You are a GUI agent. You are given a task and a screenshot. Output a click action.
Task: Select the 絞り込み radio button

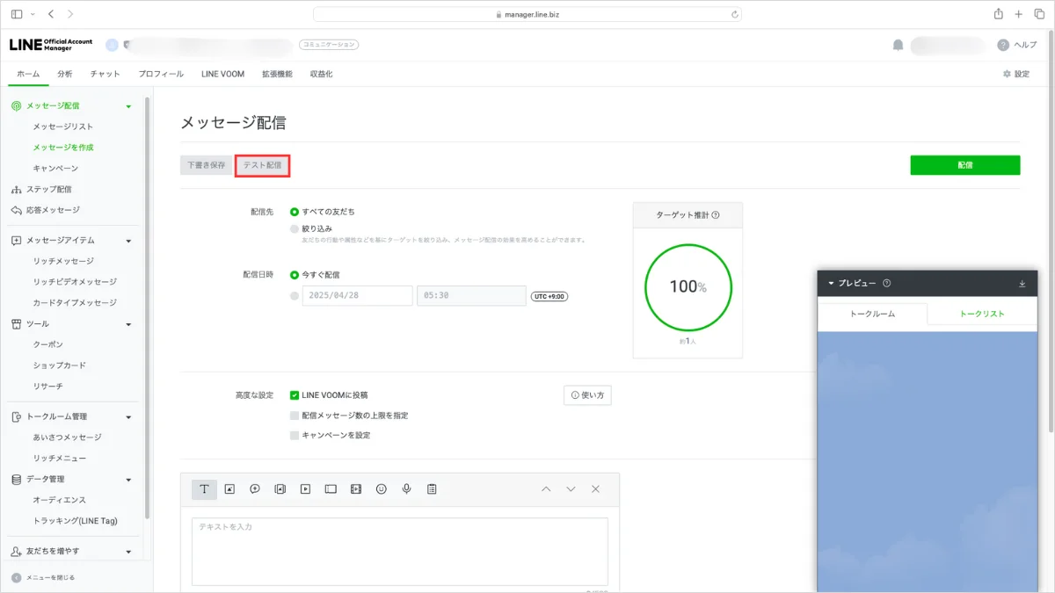click(x=295, y=228)
